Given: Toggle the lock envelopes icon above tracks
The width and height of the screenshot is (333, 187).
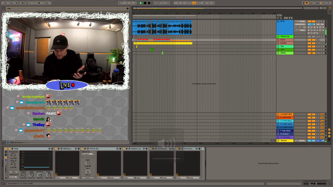Looking at the screenshot, I should point(290,18).
